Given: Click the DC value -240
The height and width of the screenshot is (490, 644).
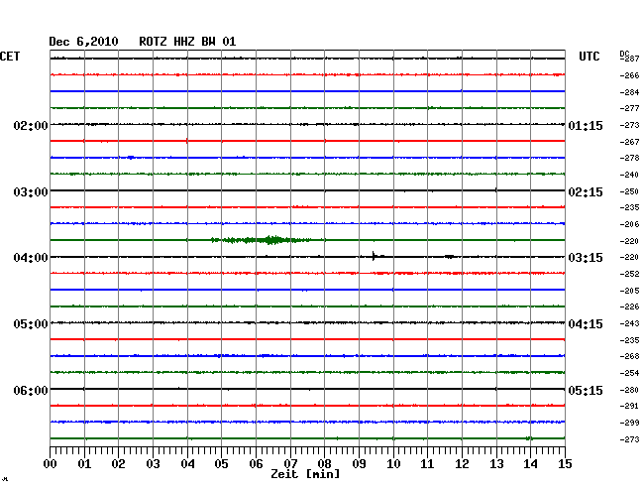Looking at the screenshot, I should (x=629, y=175).
